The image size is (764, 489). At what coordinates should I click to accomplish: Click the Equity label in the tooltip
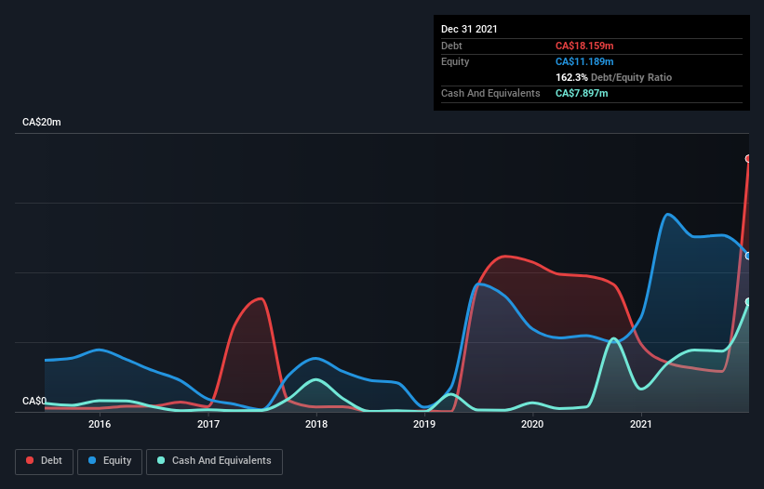coord(455,61)
